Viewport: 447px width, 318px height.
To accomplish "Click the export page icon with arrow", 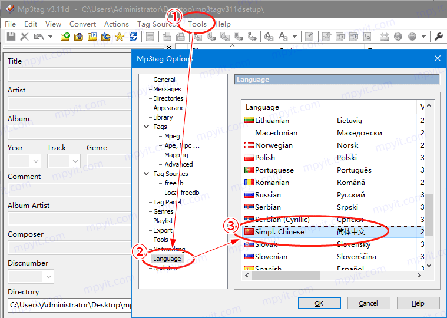I will point(326,37).
